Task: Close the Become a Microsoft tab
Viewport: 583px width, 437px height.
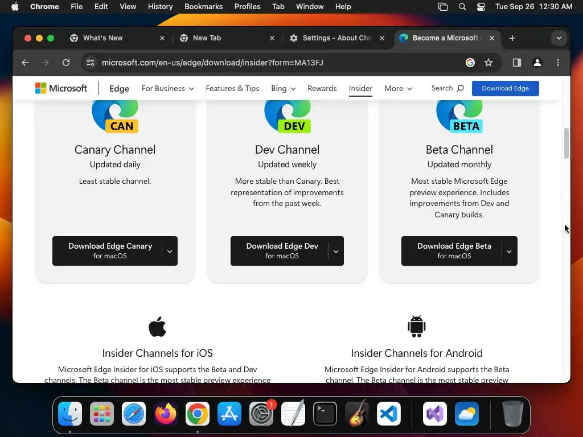Action: pos(492,38)
